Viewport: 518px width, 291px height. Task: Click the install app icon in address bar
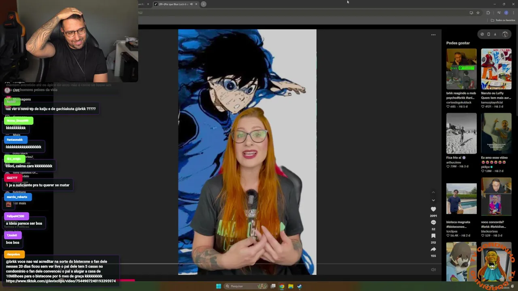471,13
